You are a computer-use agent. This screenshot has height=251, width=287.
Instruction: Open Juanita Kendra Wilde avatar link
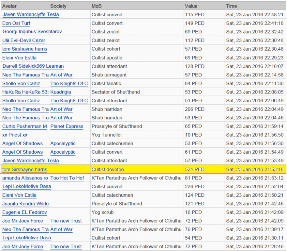[x=25, y=204]
